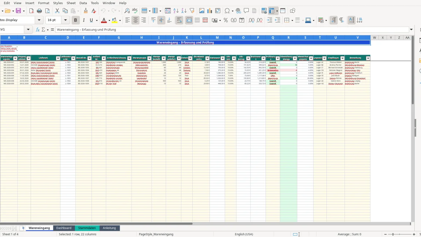Click English (USA) language in status bar
The width and height of the screenshot is (421, 237).
[244, 234]
